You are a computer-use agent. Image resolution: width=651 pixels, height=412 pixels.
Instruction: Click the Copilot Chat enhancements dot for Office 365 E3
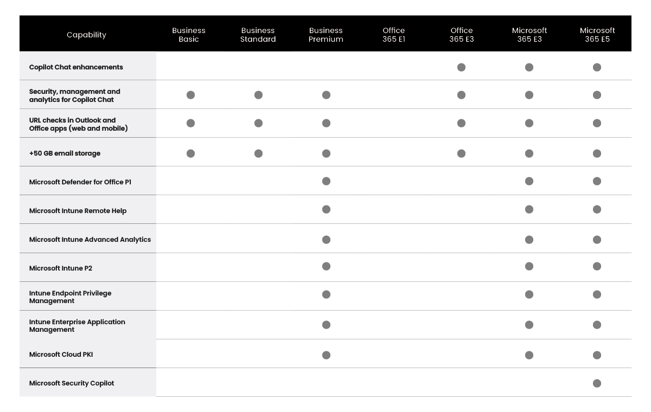point(461,67)
